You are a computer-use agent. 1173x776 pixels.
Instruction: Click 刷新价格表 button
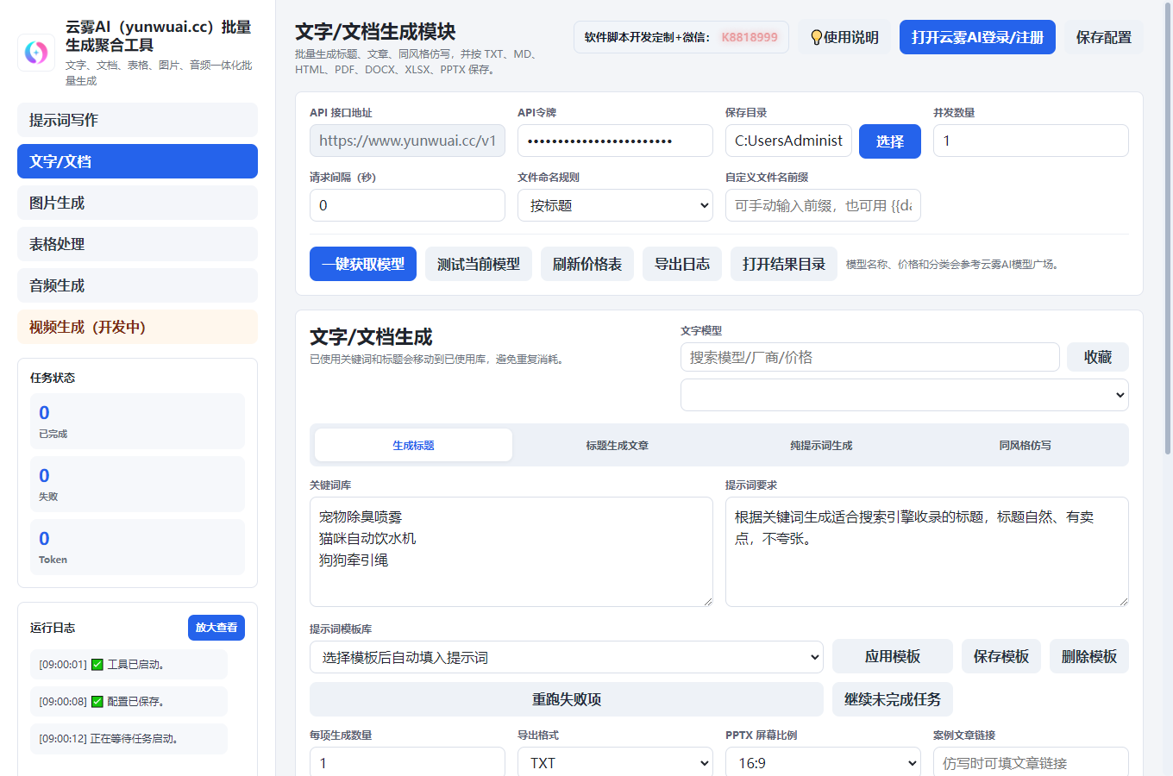pyautogui.click(x=587, y=264)
